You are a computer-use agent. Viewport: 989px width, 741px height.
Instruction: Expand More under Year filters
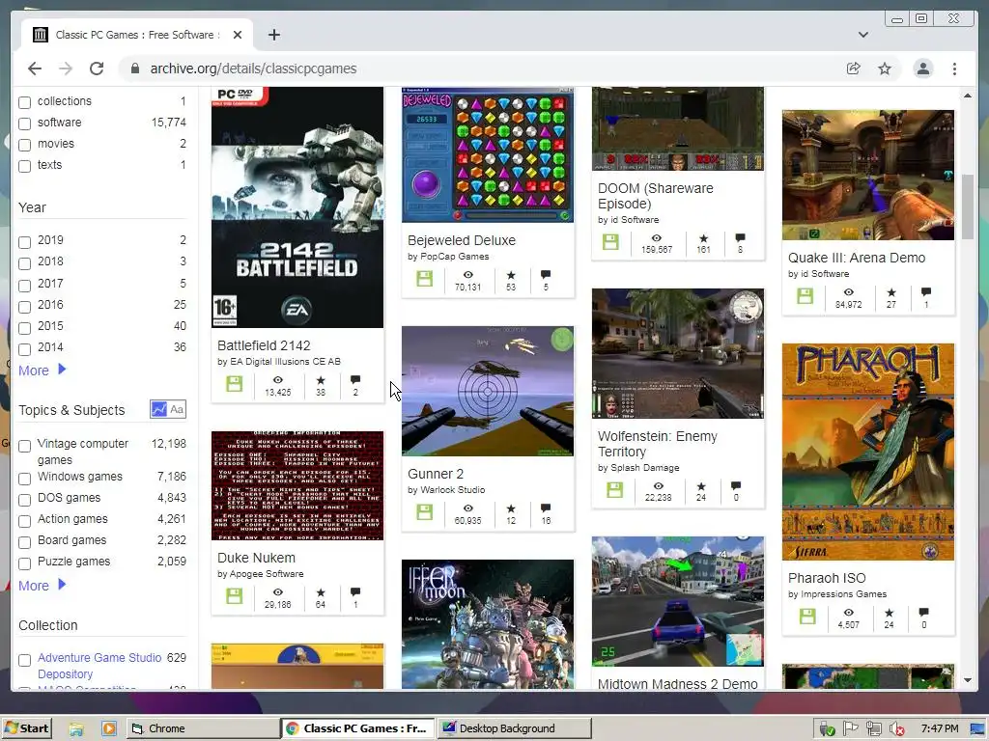point(42,370)
